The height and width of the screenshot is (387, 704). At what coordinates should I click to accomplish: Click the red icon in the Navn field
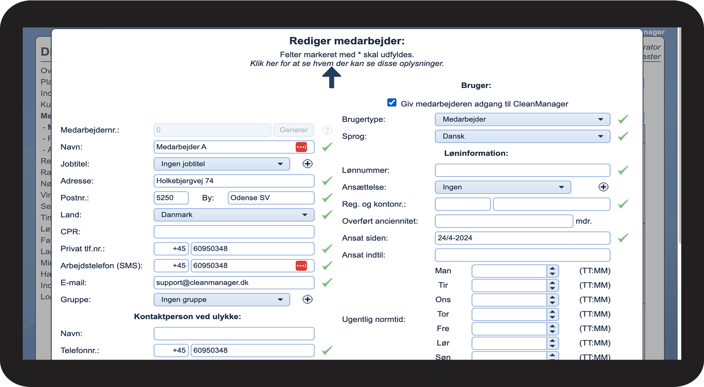pyautogui.click(x=301, y=147)
